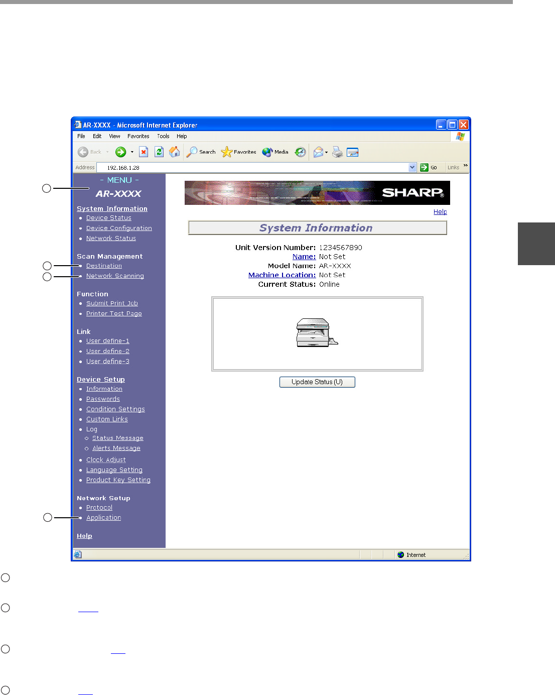Go to the Home page icon
Image resolution: width=555 pixels, height=695 pixels.
175,152
